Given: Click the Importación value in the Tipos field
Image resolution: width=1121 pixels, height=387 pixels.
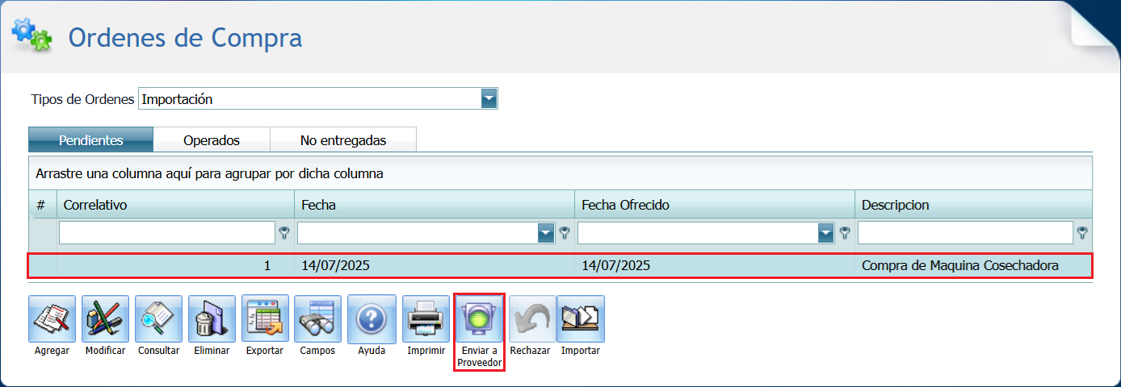Looking at the screenshot, I should pos(177,99).
